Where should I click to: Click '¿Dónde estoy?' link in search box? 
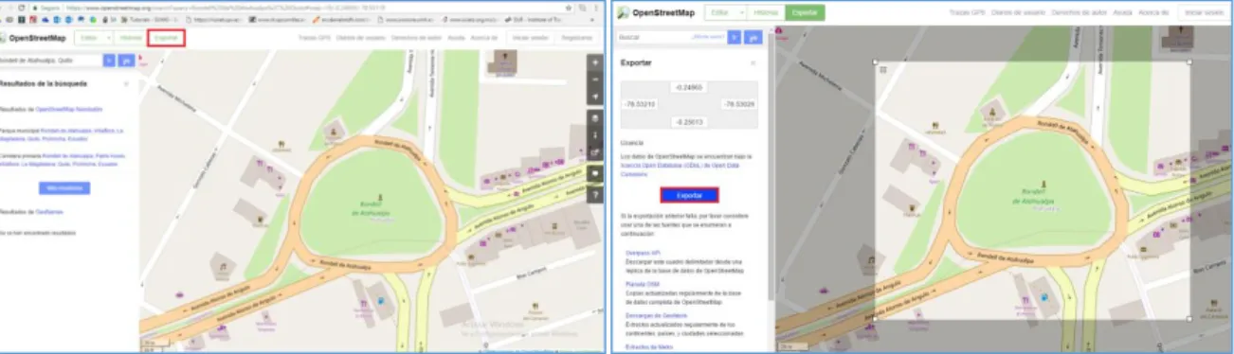click(x=708, y=37)
